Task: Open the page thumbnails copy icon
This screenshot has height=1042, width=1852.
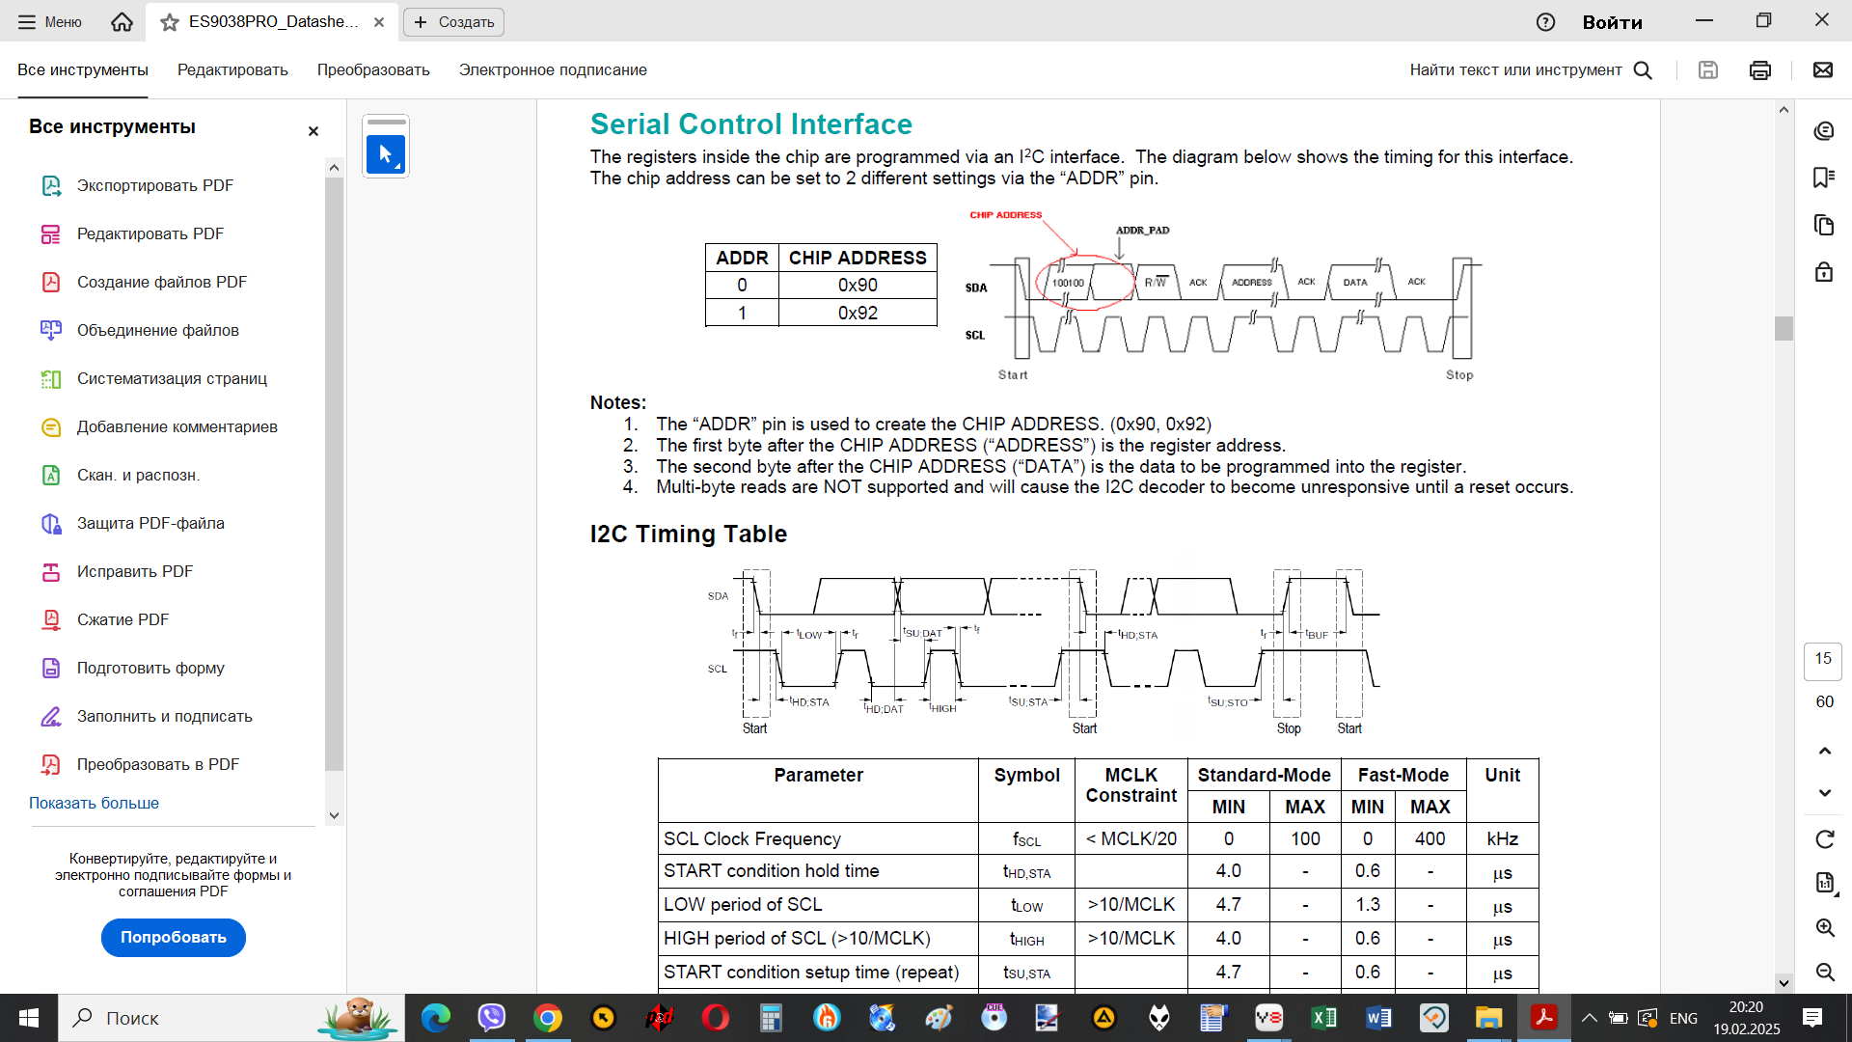Action: pos(1823,225)
